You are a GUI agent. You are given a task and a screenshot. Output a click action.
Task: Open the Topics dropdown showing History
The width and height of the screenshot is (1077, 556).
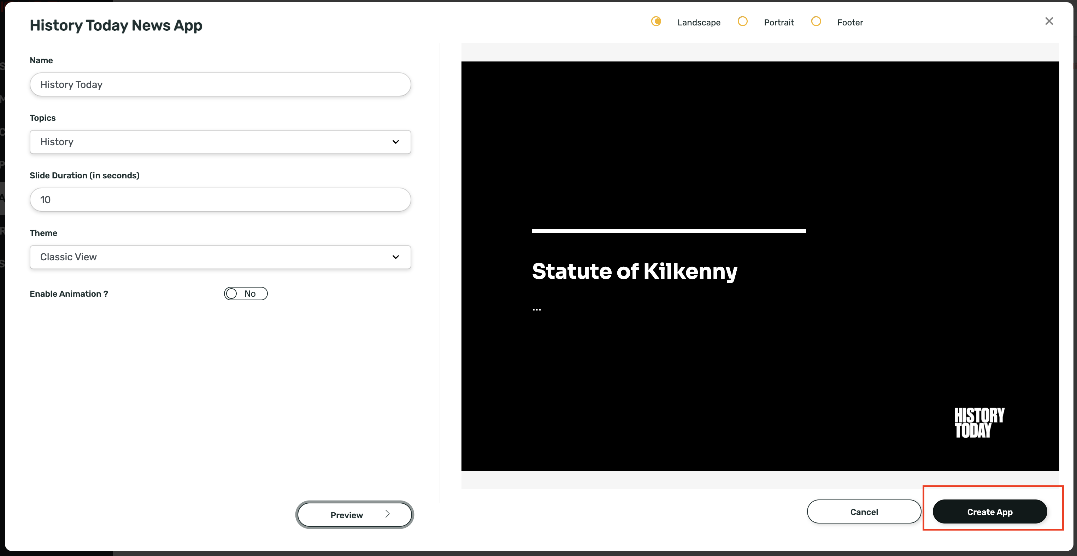point(220,142)
